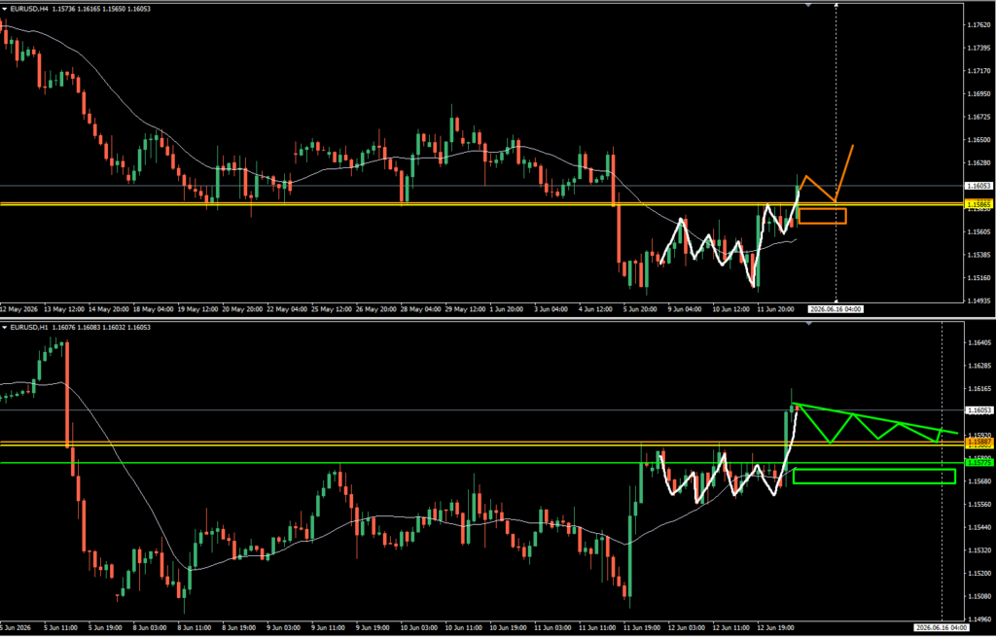The height and width of the screenshot is (637, 996).
Task: Click the orange 1.15887 price label on H1
Action: point(978,442)
